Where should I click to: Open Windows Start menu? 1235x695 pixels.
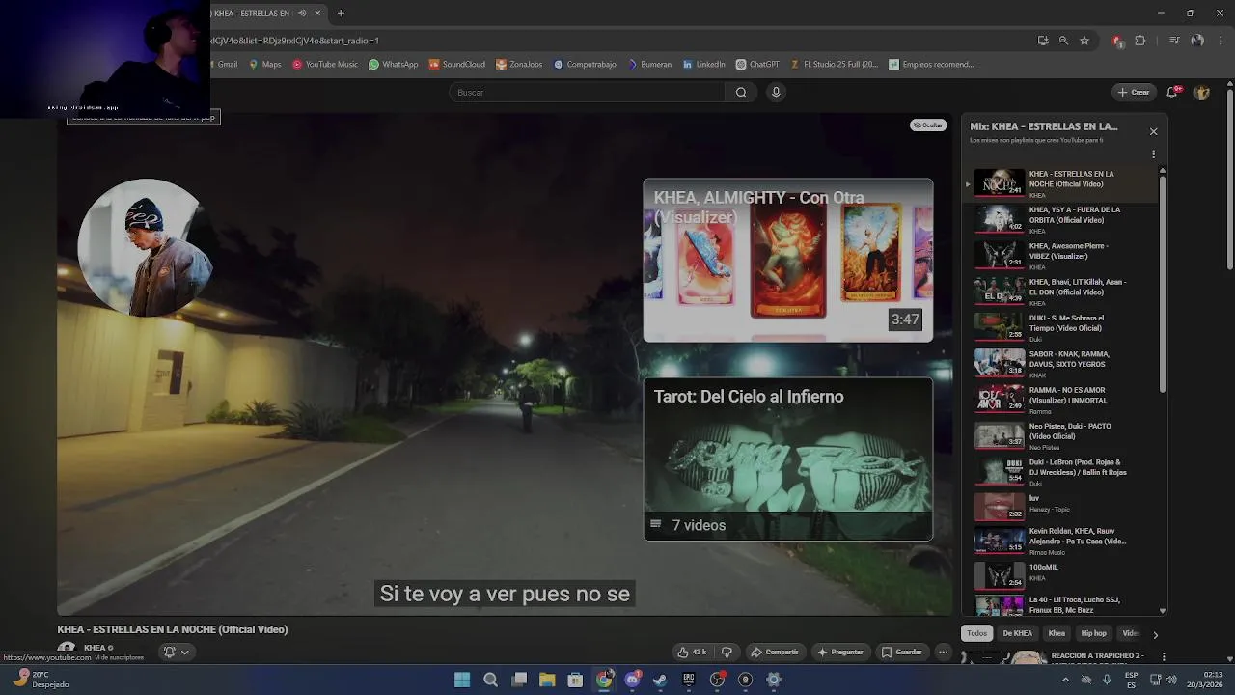(462, 680)
